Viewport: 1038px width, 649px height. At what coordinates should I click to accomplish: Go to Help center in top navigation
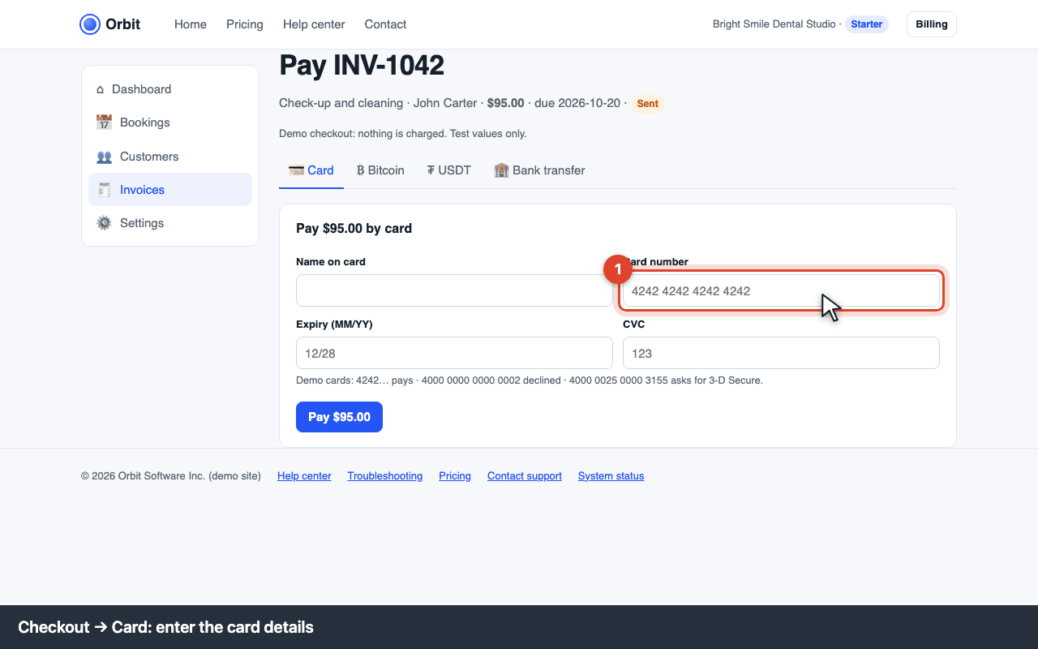[314, 24]
